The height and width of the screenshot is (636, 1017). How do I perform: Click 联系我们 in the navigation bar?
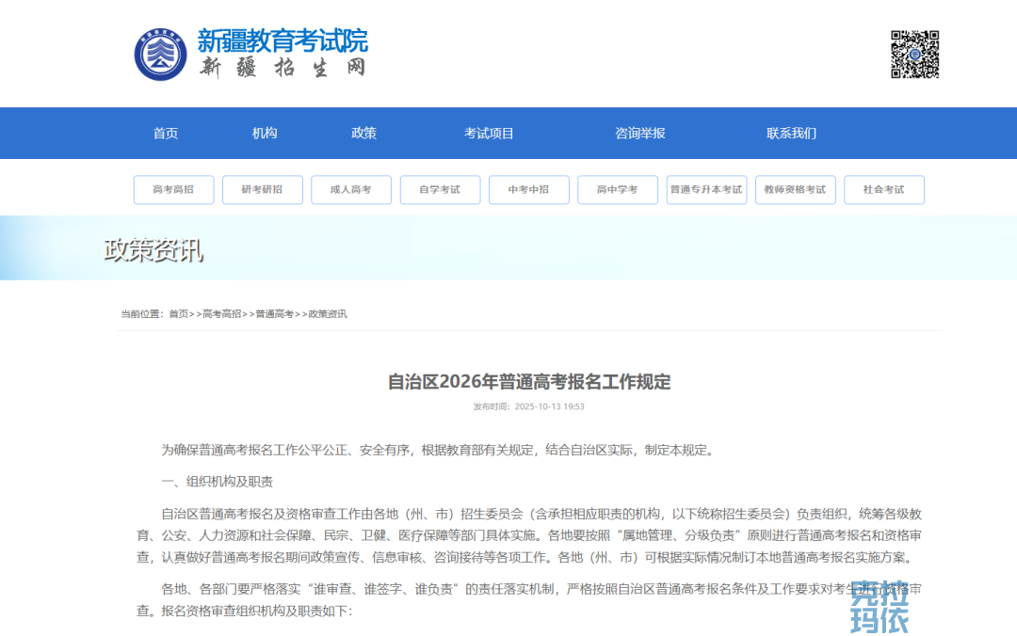tap(791, 134)
